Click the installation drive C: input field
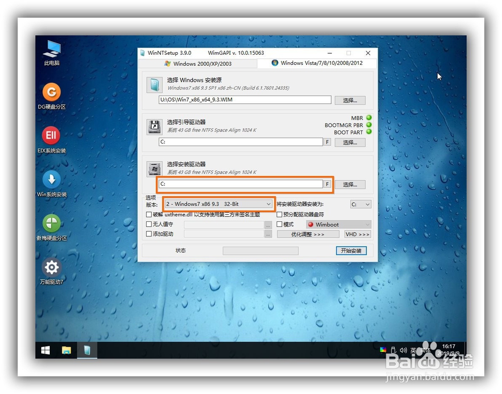Image resolution: width=502 pixels, height=394 pixels. point(241,184)
